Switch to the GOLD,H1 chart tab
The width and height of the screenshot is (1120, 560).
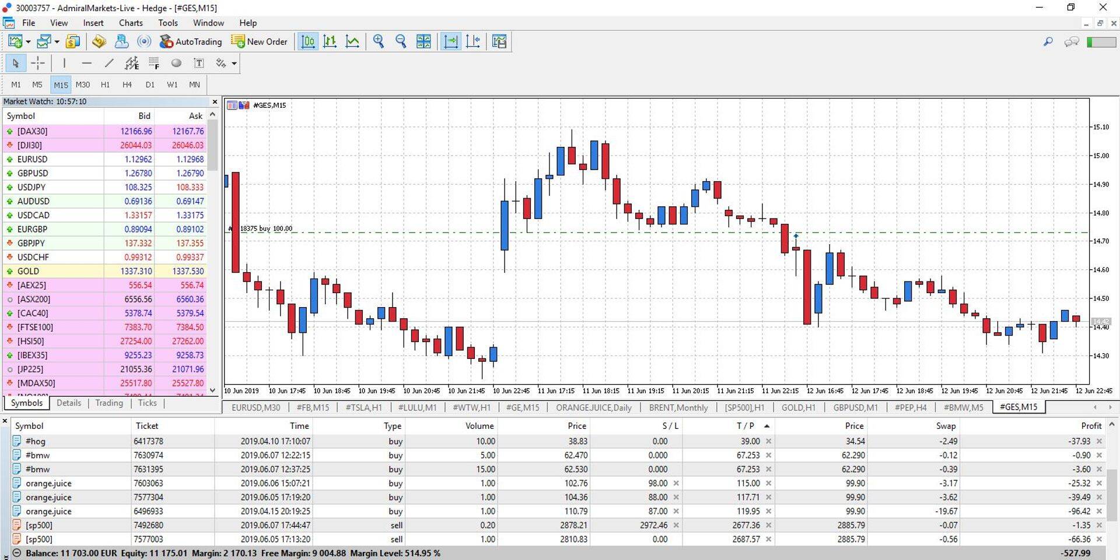pos(798,407)
